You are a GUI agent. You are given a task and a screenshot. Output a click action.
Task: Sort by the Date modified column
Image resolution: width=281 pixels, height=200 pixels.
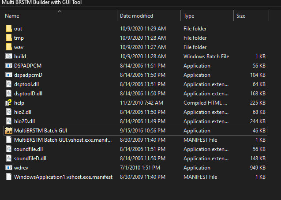tap(136, 16)
